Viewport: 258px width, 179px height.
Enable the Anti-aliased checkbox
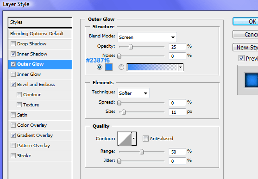click(x=145, y=139)
